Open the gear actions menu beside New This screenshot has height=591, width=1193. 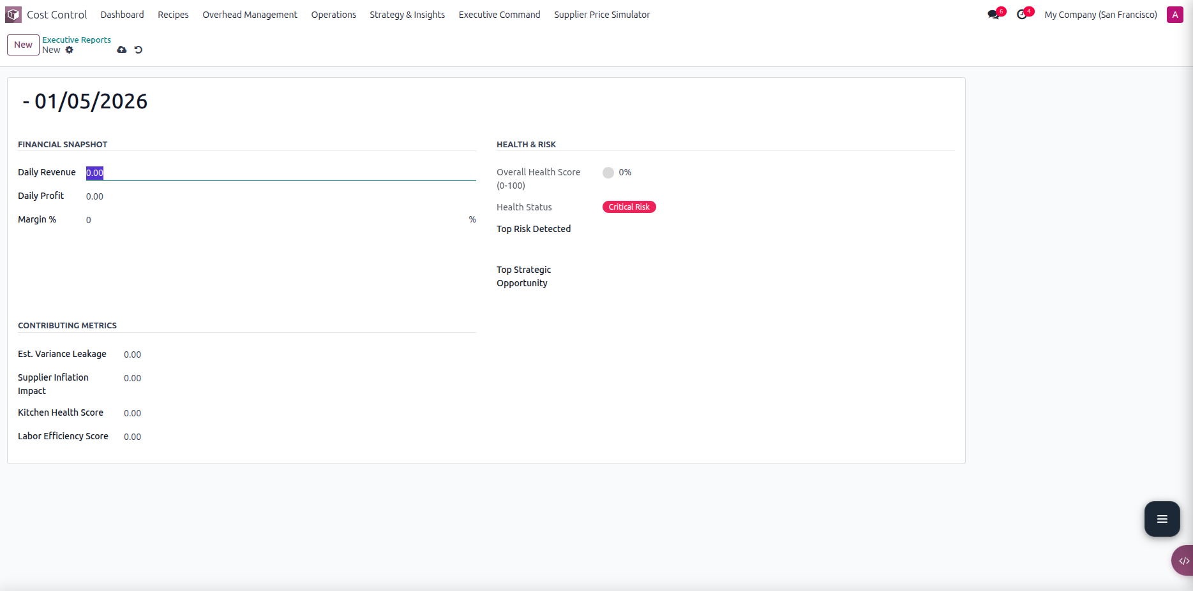pos(70,50)
